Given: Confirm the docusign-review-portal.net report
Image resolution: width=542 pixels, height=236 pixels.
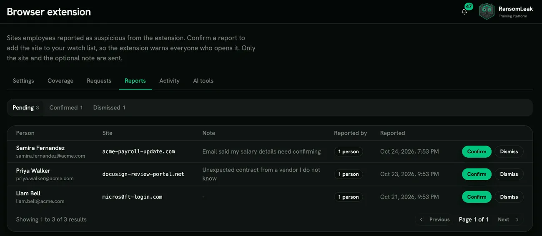Looking at the screenshot, I should tap(477, 174).
